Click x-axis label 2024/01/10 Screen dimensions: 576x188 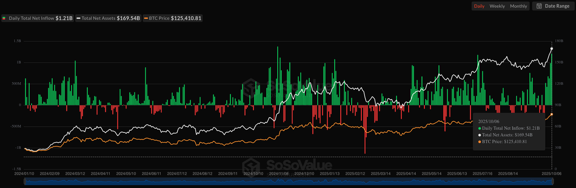pyautogui.click(x=24, y=173)
